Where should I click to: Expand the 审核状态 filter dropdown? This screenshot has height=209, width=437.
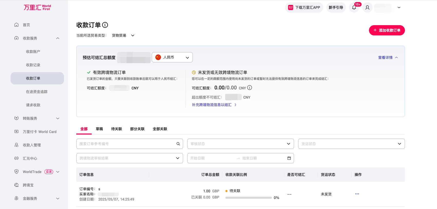[x=240, y=144]
